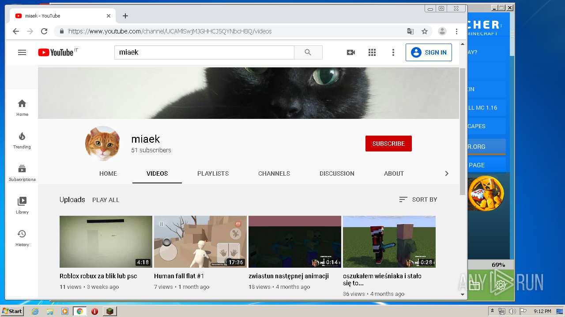Open Subscriptions in the left sidebar
Screen dimensions: 565x317
[22, 173]
